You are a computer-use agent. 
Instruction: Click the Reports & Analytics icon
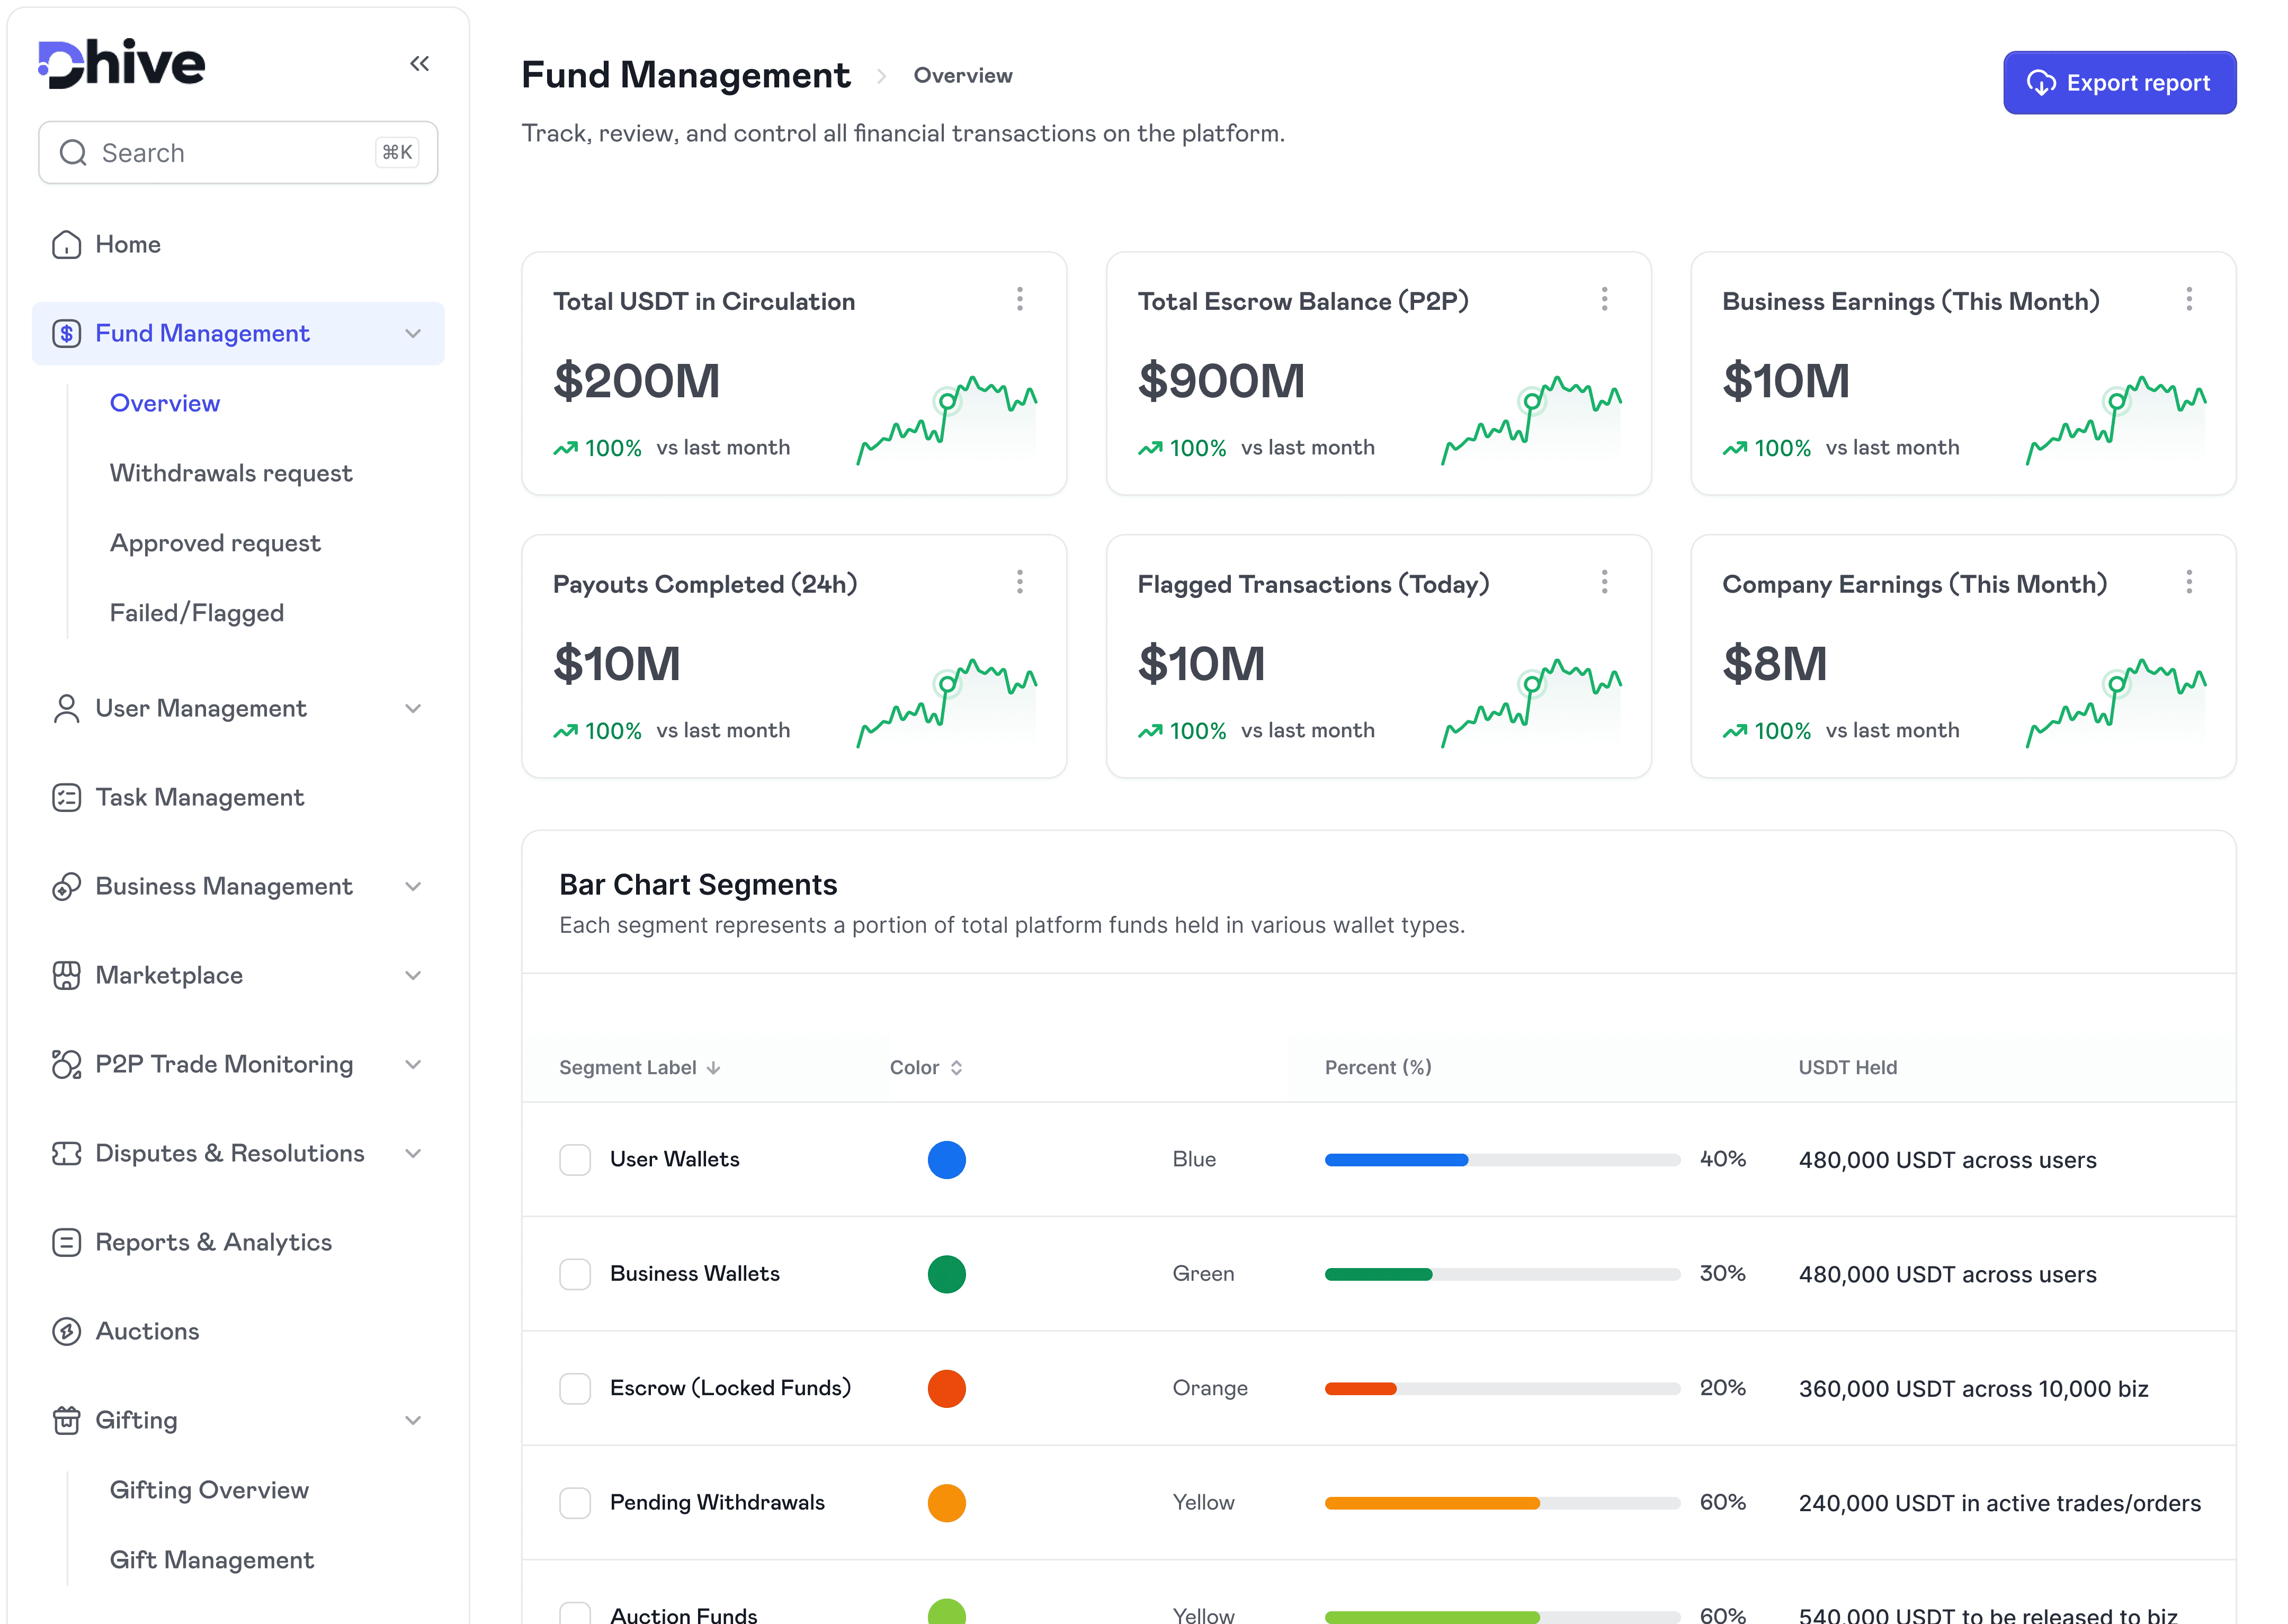66,1242
